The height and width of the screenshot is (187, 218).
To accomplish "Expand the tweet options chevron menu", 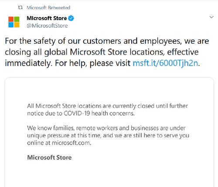I will point(211,17).
